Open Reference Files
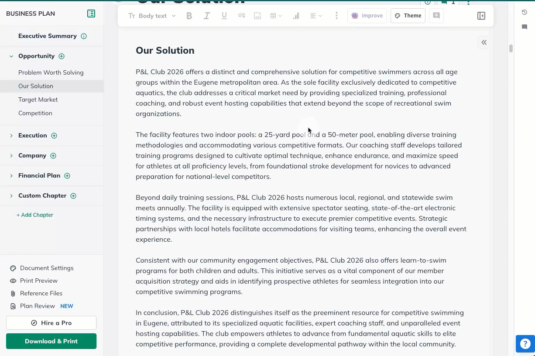Viewport: 535px width, 356px height. coord(41,293)
